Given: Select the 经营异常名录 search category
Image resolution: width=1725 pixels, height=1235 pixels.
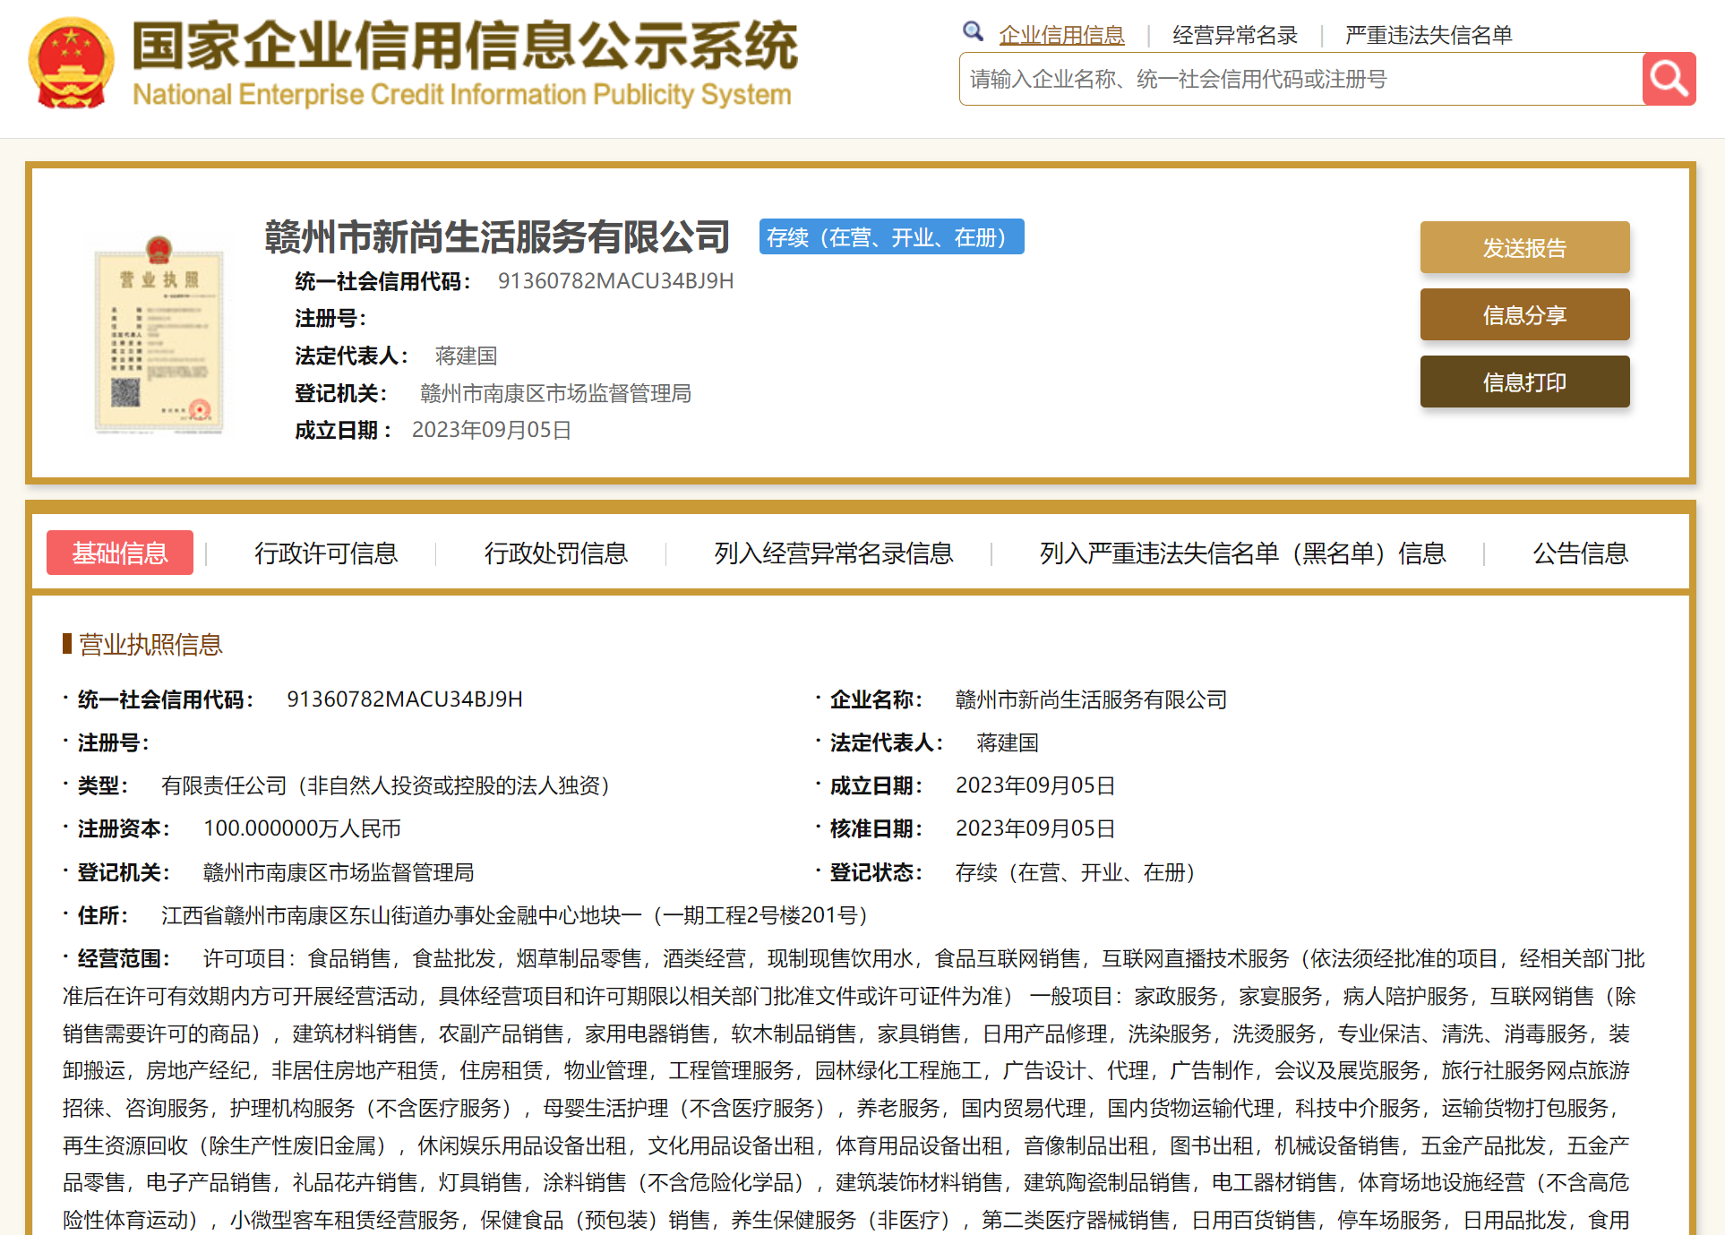Looking at the screenshot, I should [x=1235, y=35].
